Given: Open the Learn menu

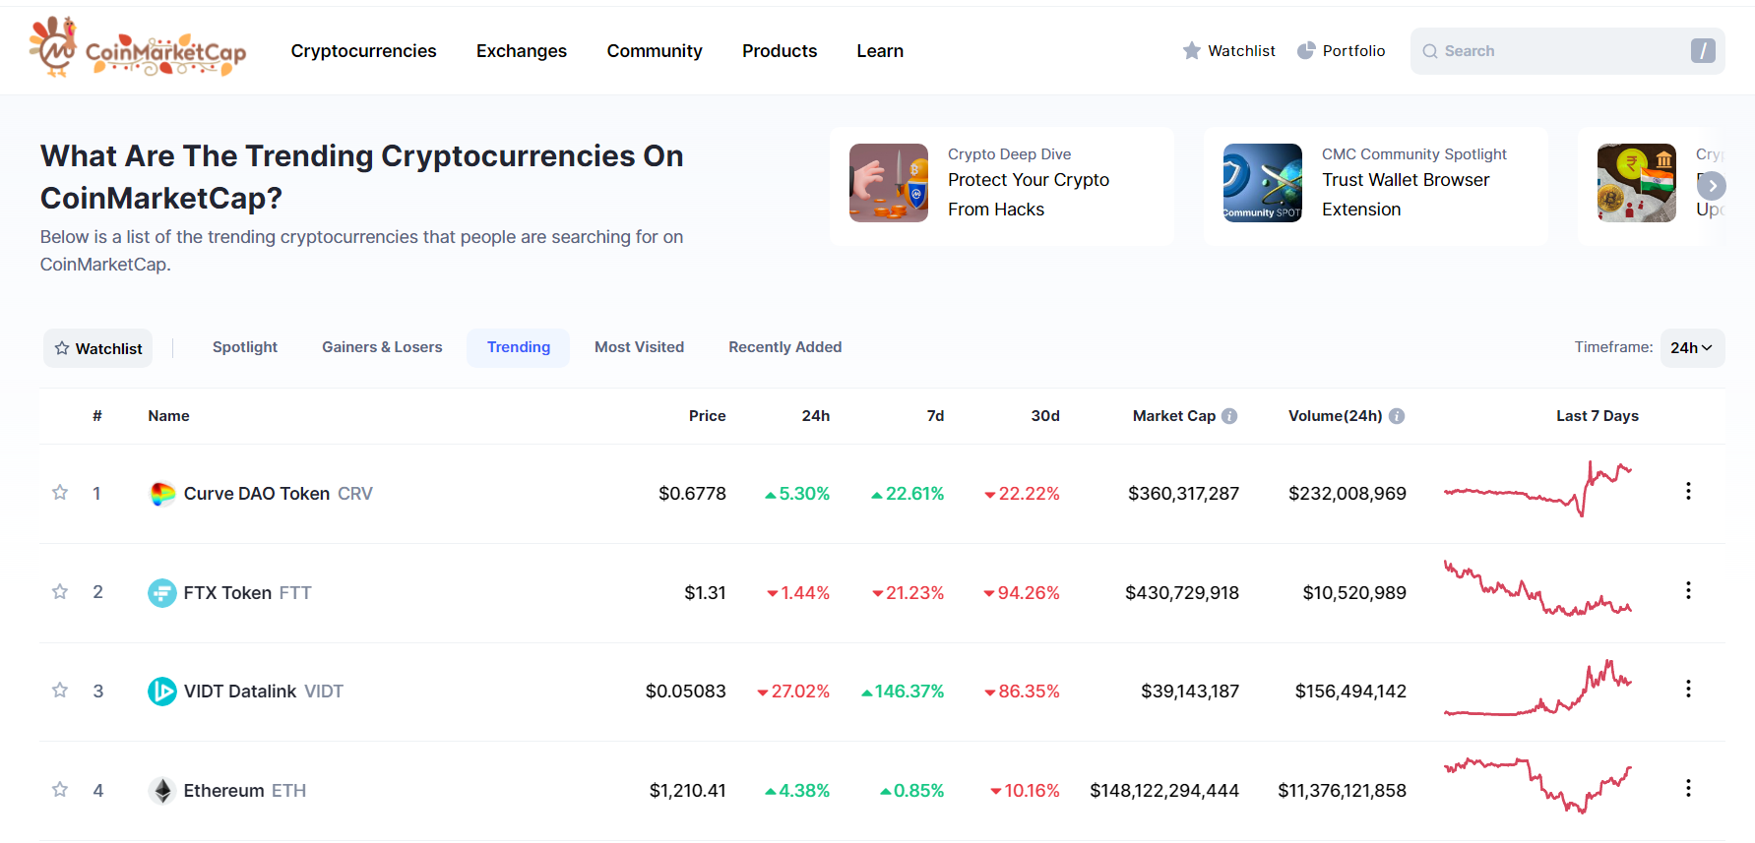Looking at the screenshot, I should pos(880,51).
